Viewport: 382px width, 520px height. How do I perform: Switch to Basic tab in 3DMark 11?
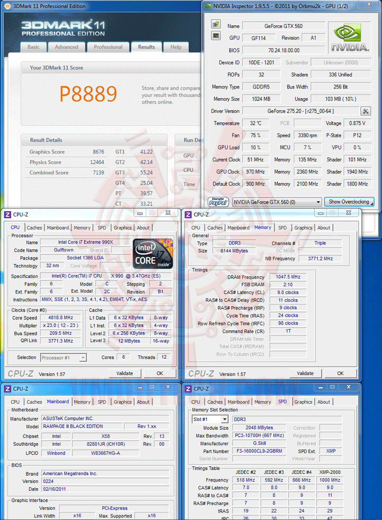[33, 47]
